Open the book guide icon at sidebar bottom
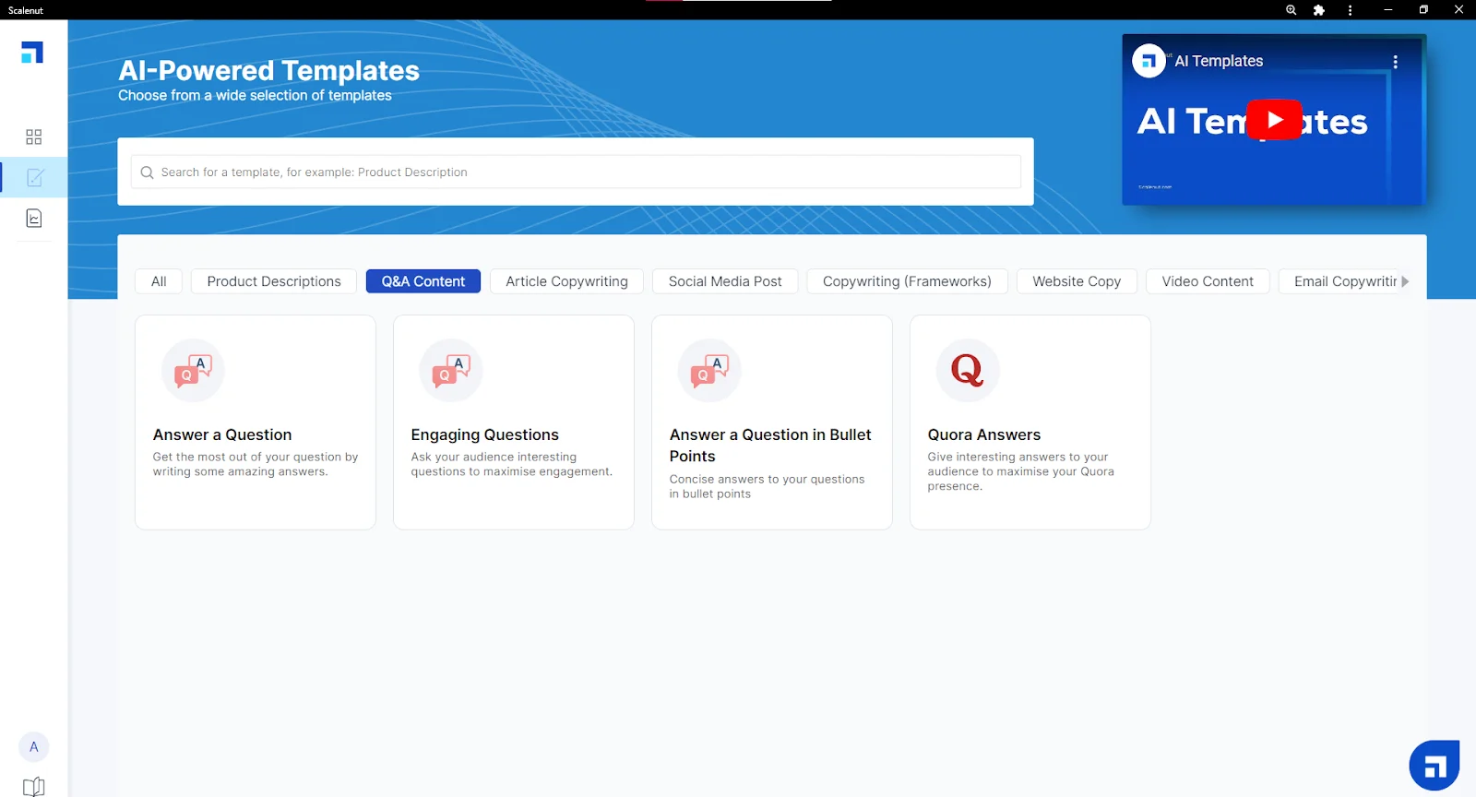 click(34, 787)
